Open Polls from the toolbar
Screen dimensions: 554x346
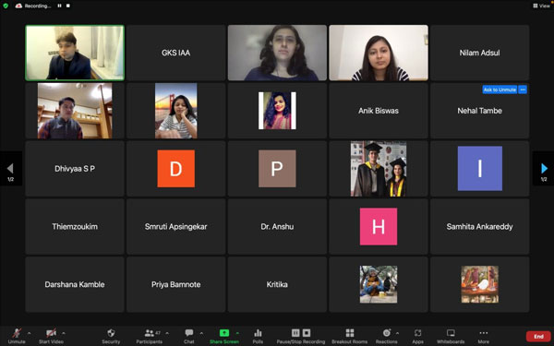click(x=258, y=336)
